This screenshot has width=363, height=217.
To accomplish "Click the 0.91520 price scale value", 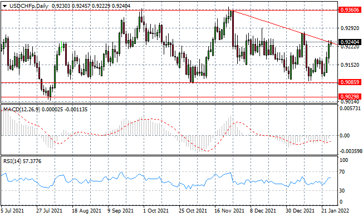I will click(350, 65).
